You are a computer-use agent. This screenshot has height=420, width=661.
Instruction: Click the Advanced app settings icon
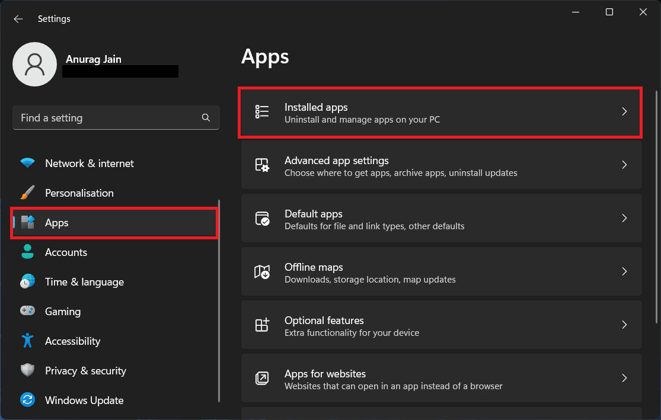(261, 165)
